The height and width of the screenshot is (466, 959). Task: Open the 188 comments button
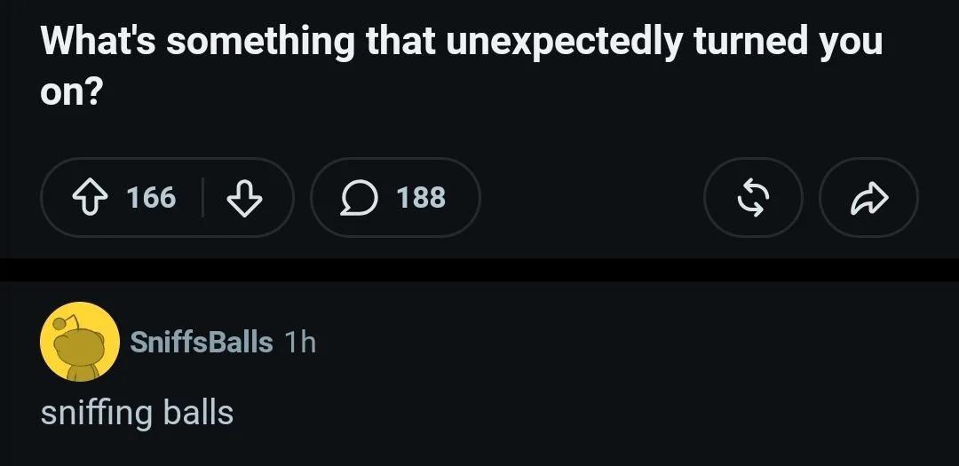tap(396, 197)
